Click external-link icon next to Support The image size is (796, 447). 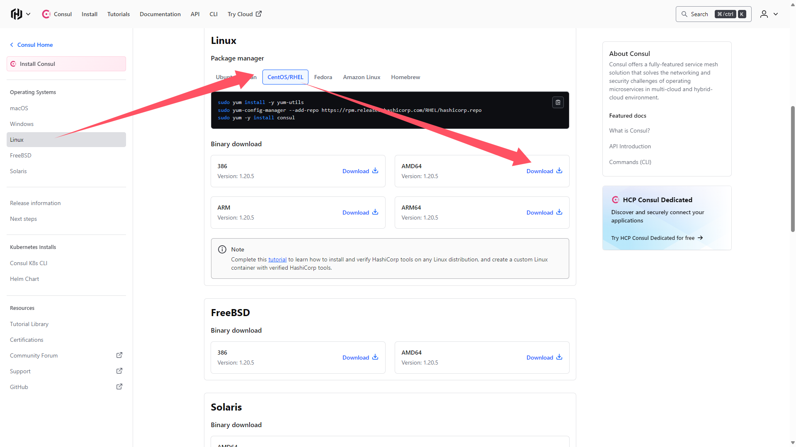tap(119, 371)
